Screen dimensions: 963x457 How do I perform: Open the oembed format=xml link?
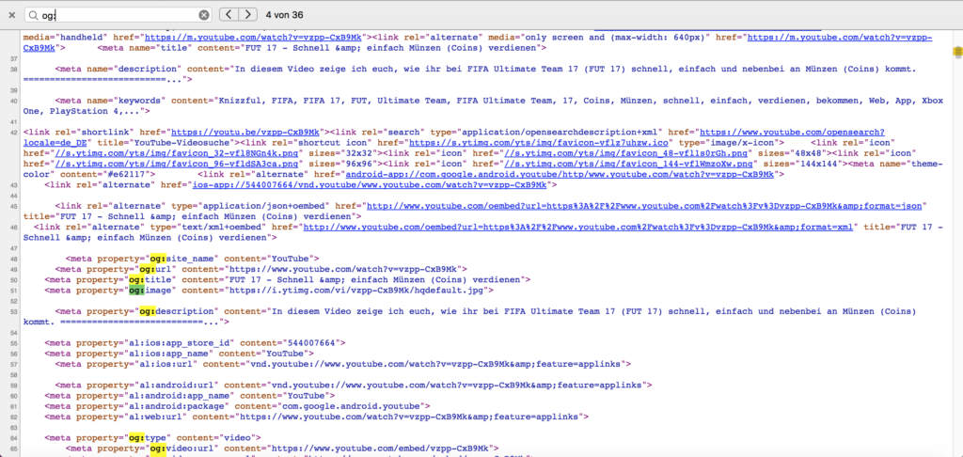[x=578, y=228]
